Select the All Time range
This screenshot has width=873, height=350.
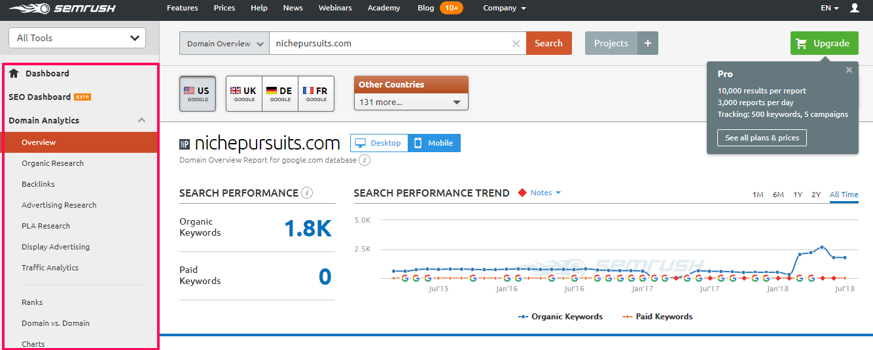844,195
